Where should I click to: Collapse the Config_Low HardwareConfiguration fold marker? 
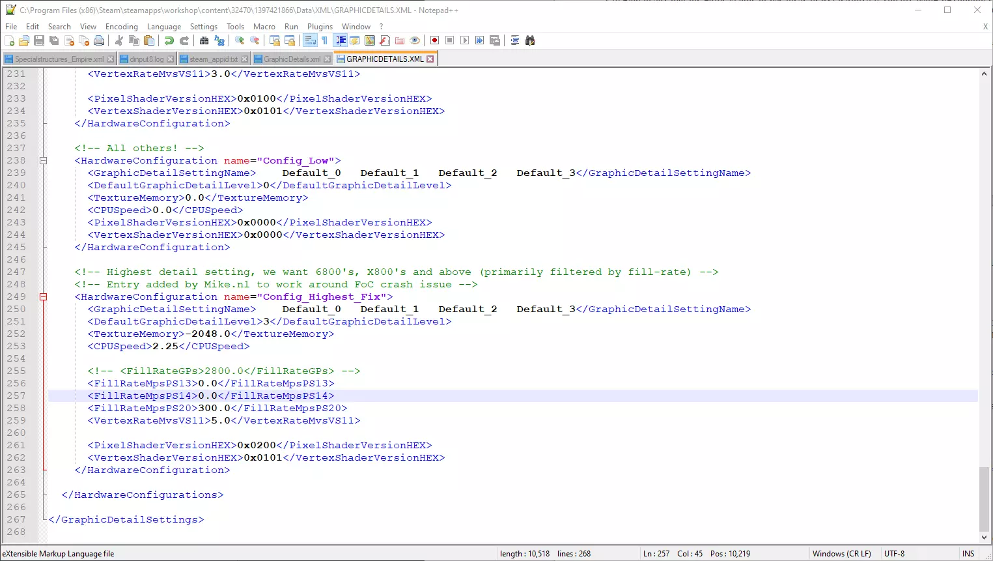(x=44, y=160)
